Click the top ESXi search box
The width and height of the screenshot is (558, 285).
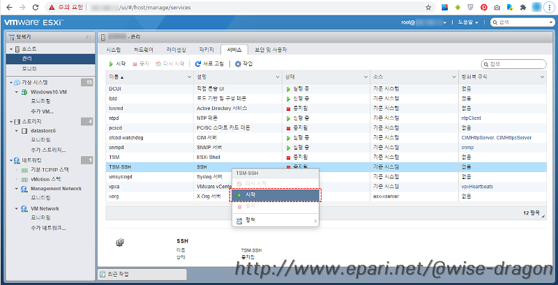click(x=522, y=22)
